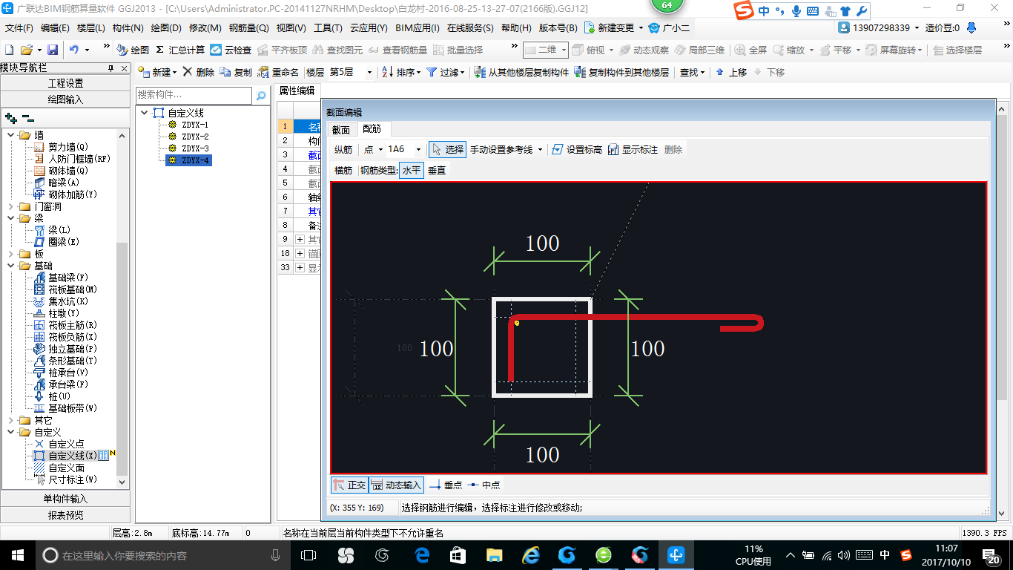
Task: Select 垂直 rebar type
Action: (437, 171)
